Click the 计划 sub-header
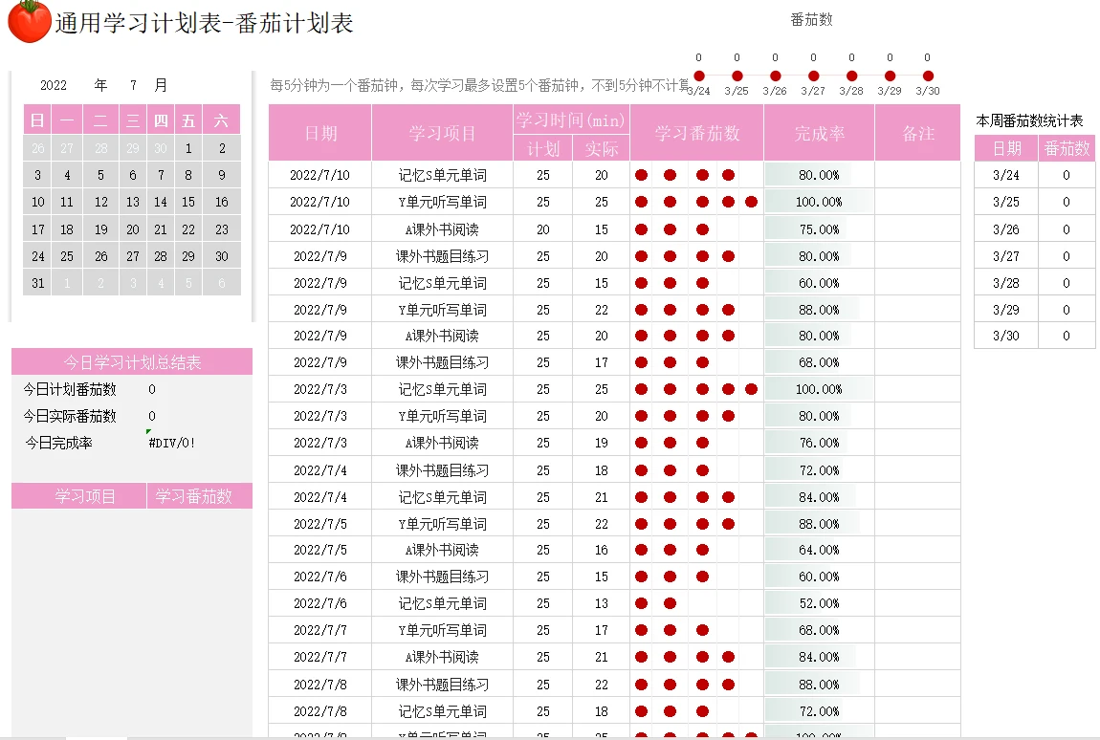This screenshot has height=740, width=1100. pyautogui.click(x=543, y=149)
